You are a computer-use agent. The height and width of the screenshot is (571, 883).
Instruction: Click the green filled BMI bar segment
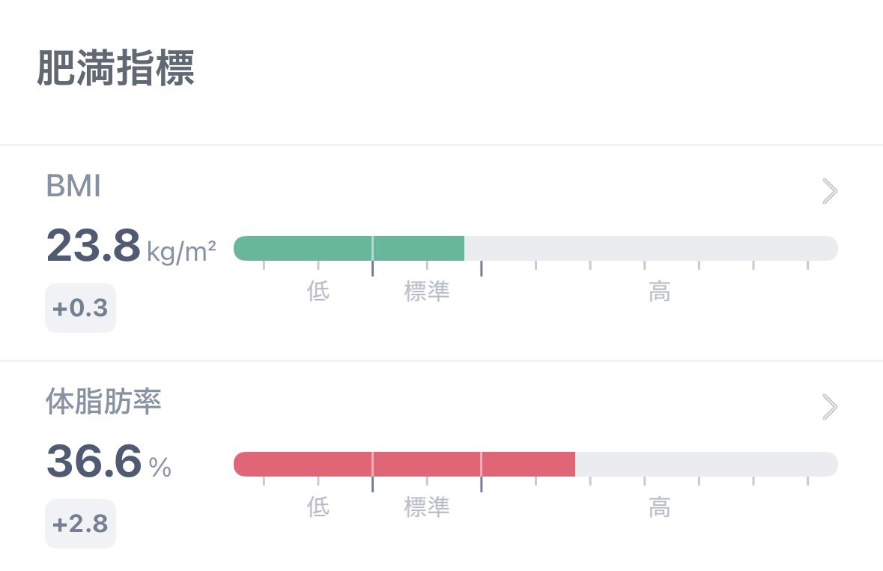tap(349, 248)
